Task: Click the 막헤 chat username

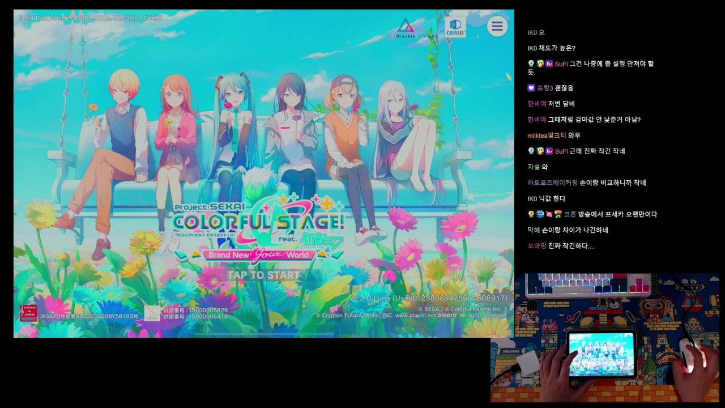Action: tap(534, 230)
